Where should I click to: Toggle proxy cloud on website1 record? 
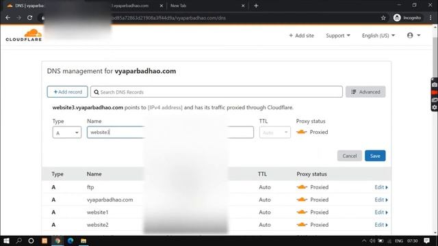[x=302, y=213]
